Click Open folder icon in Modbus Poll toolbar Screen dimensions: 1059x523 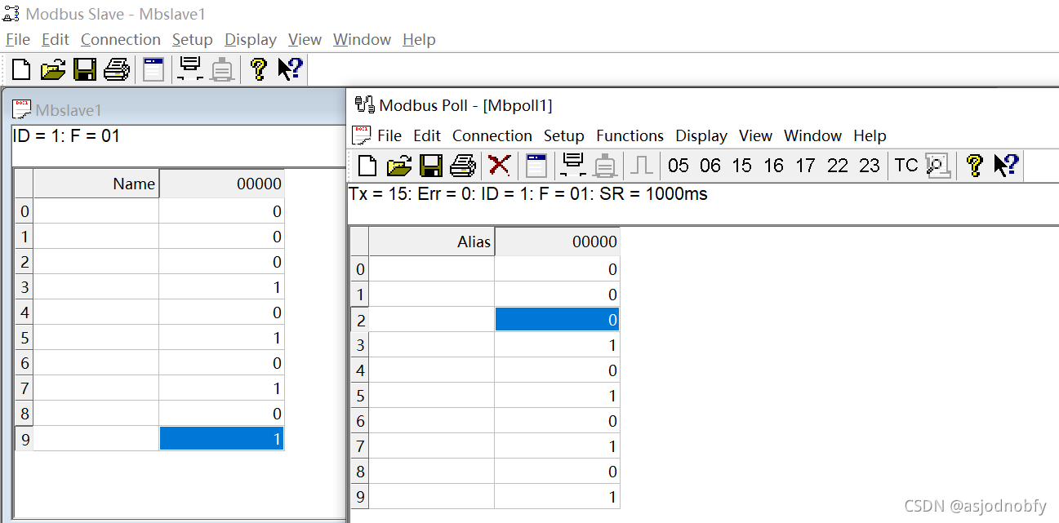pyautogui.click(x=399, y=166)
